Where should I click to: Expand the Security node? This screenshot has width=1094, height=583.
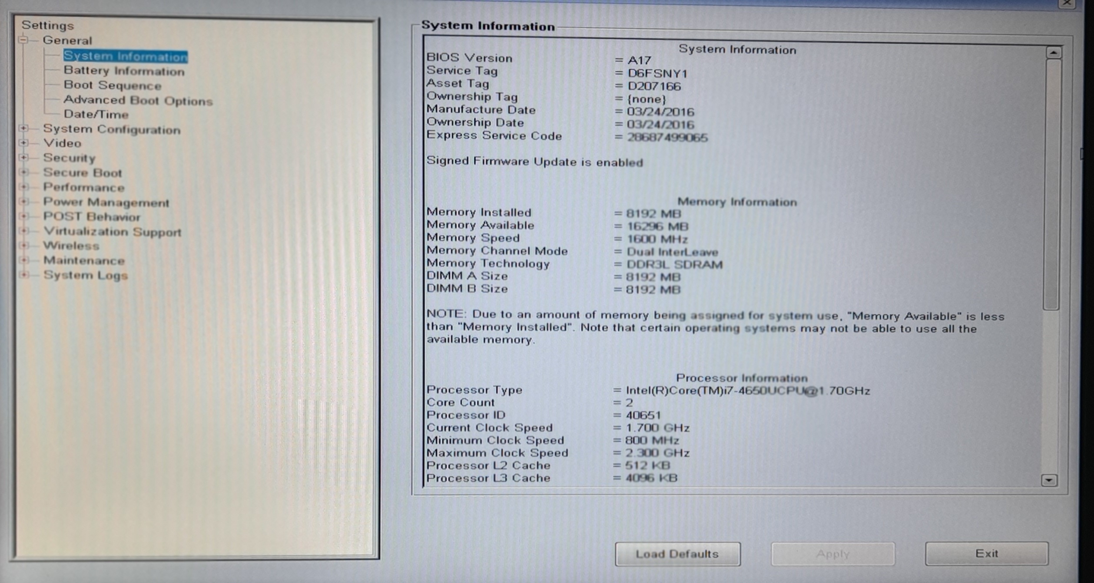[x=24, y=158]
